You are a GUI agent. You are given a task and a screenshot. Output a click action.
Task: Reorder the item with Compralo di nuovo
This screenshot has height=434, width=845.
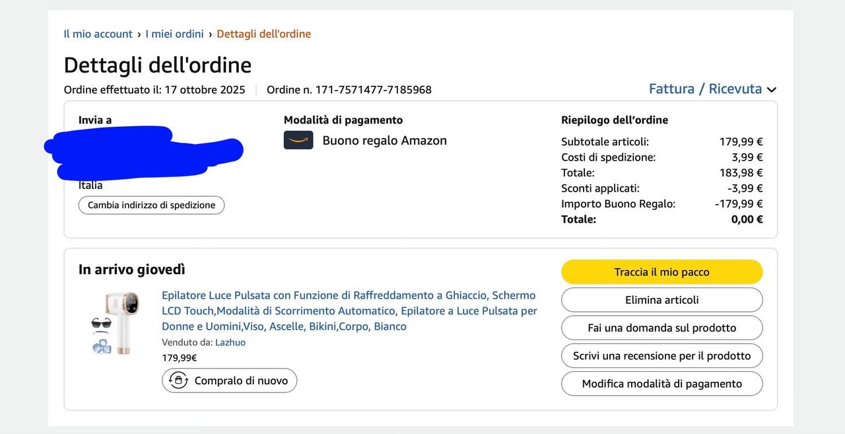230,380
